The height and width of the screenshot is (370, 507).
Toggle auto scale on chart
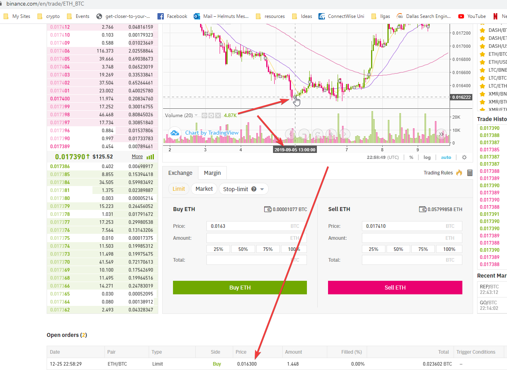coord(446,157)
